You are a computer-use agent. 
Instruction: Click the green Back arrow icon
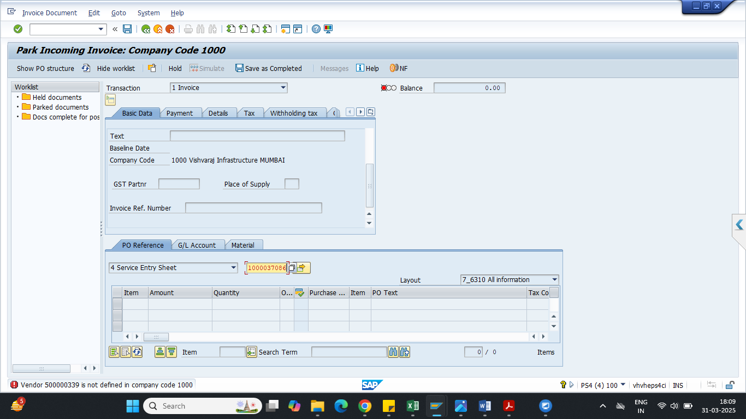pyautogui.click(x=145, y=29)
